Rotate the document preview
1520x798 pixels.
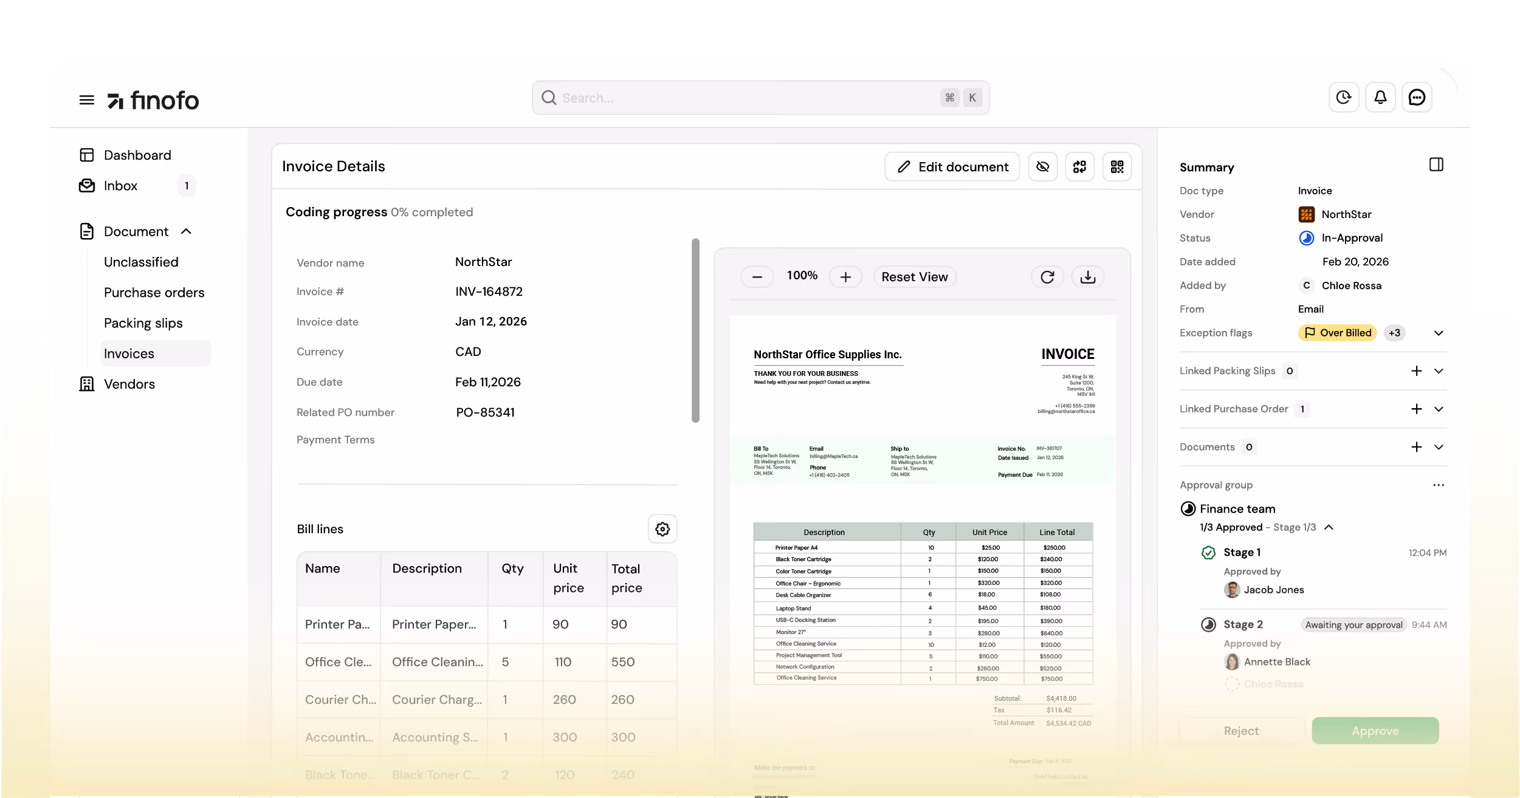pos(1047,277)
